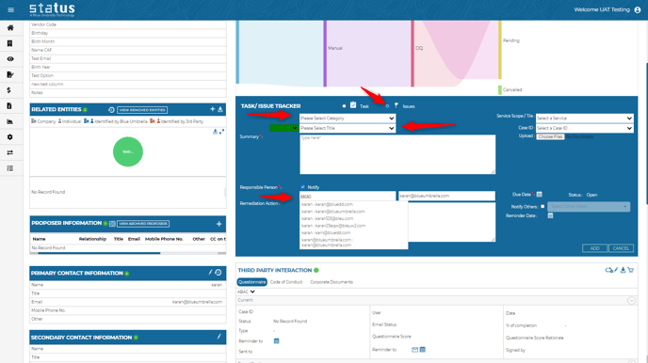
Task: Click the ADD button
Action: tap(594, 248)
